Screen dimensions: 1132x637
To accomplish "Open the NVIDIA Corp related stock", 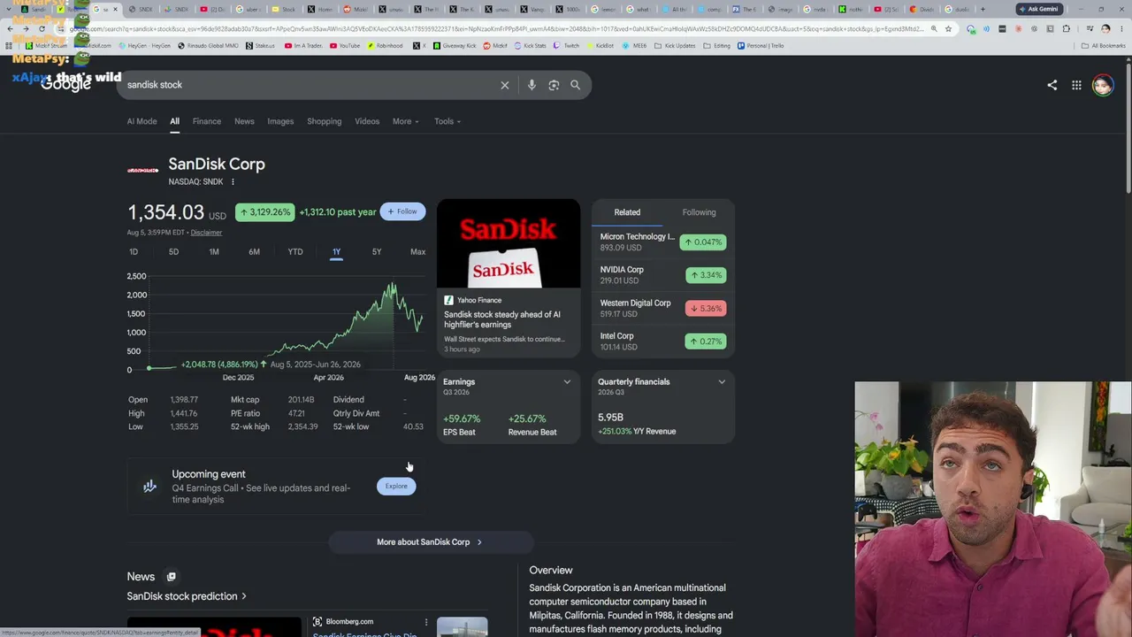I will click(x=663, y=275).
